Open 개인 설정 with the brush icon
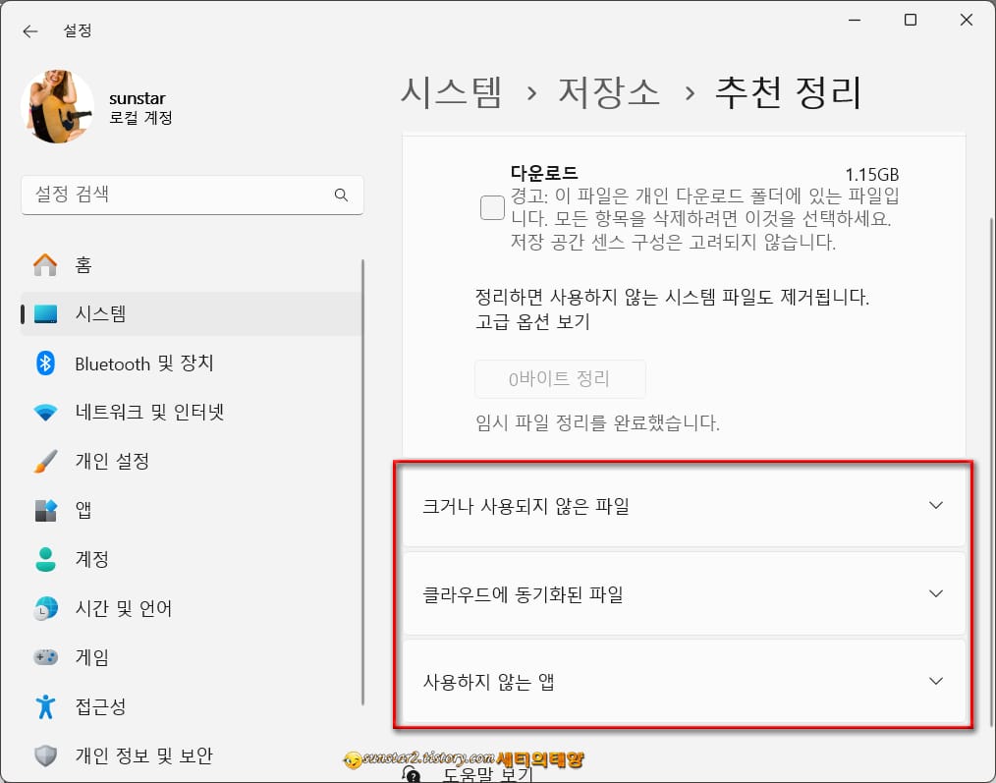Screen dimensions: 996x783 click(43, 461)
